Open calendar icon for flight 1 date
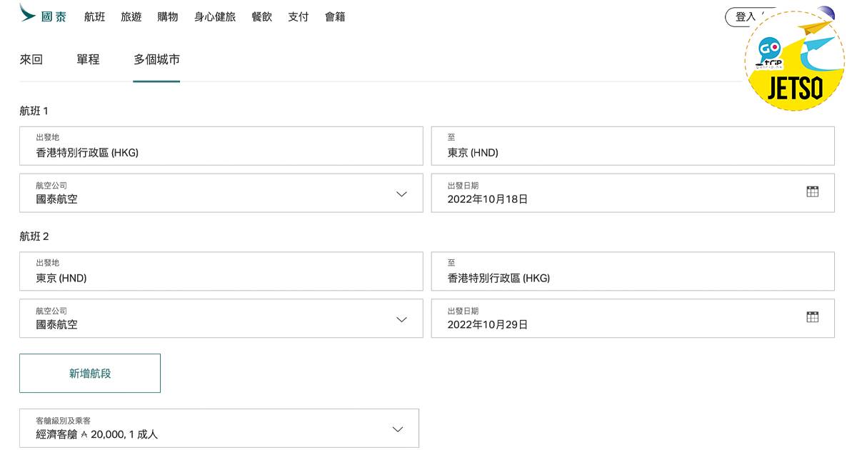This screenshot has height=450, width=857. [x=812, y=191]
